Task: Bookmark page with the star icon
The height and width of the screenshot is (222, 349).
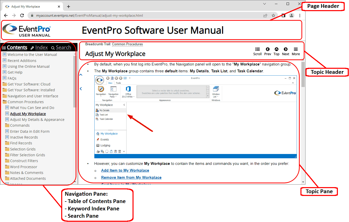Action: coord(273,15)
